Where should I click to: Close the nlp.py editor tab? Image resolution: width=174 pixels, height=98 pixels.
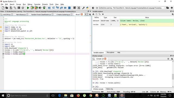(82, 14)
